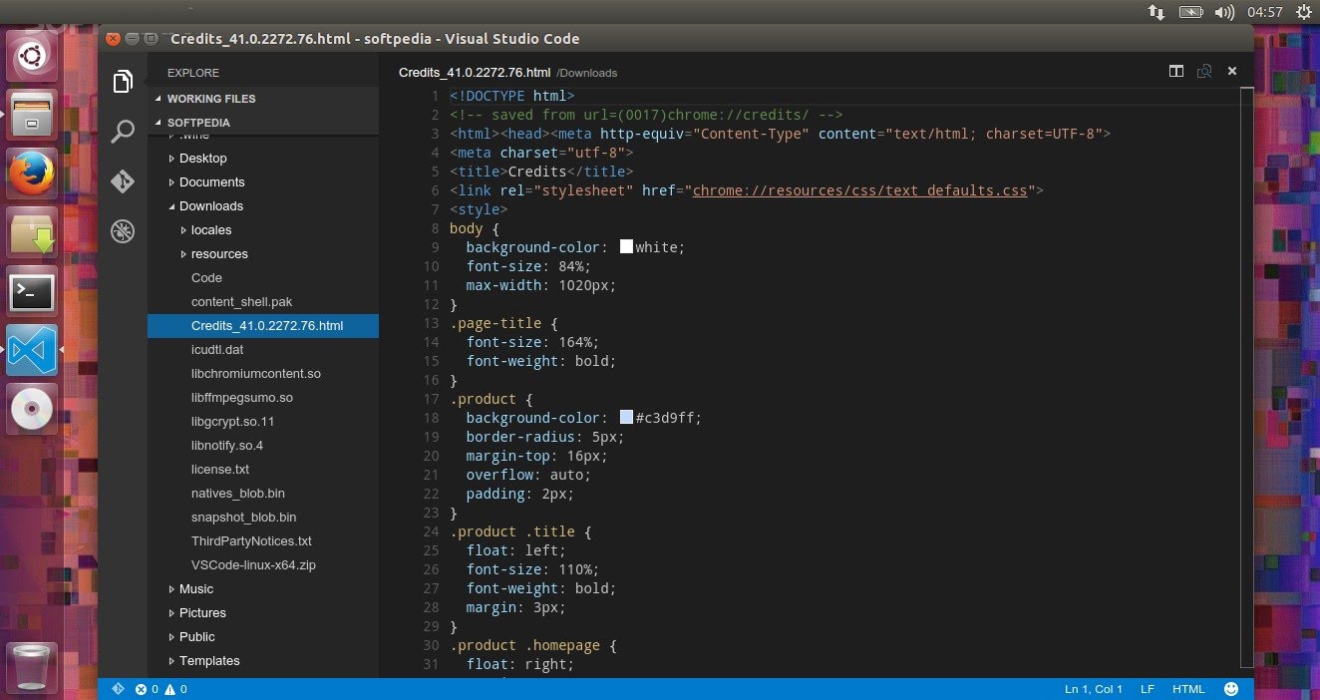Open libffmpegsumo.so in the file tree
Screen dimensions: 1320x700
(263, 398)
